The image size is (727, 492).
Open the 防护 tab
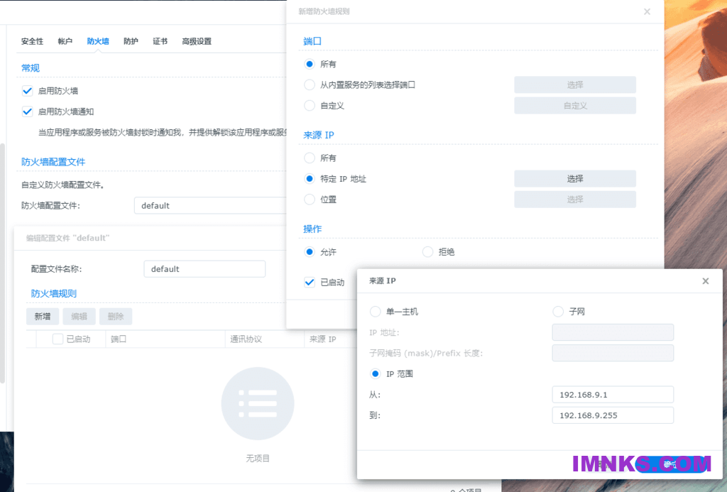click(x=131, y=41)
